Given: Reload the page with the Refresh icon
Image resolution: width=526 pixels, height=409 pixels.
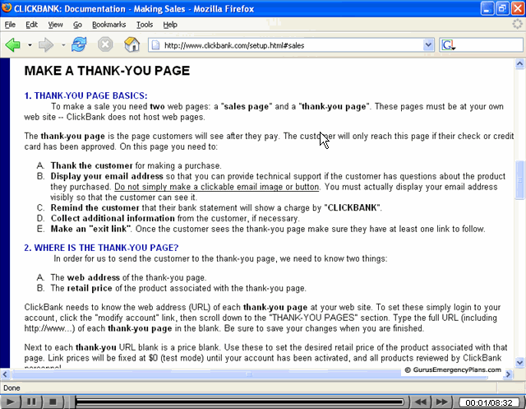Looking at the screenshot, I should click(79, 44).
